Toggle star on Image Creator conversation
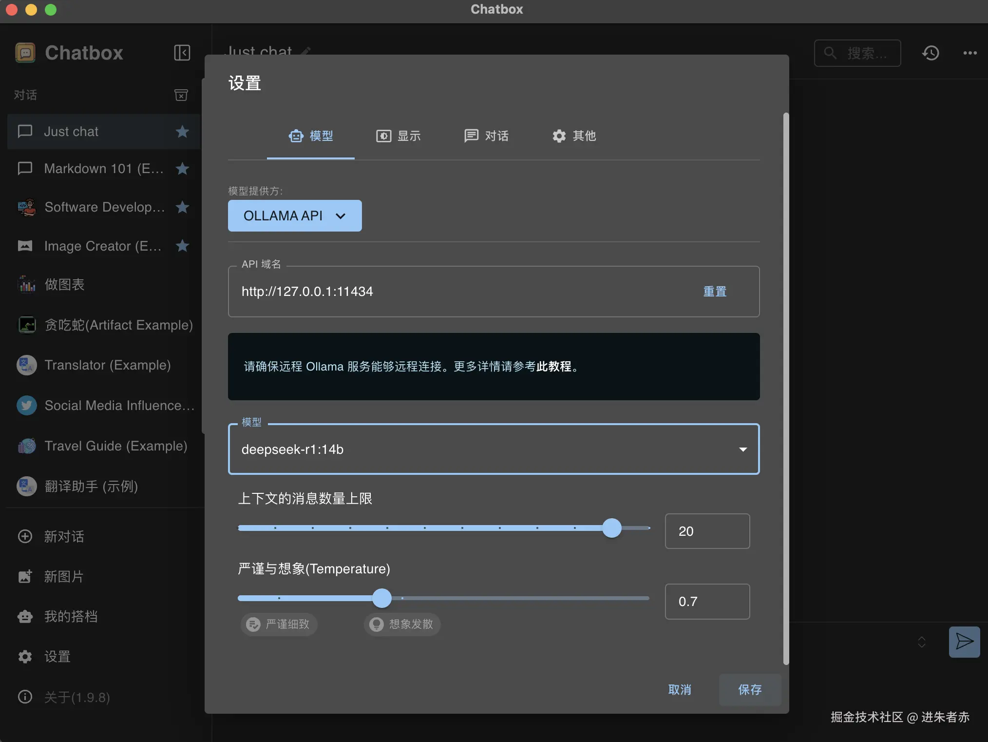 pos(182,246)
